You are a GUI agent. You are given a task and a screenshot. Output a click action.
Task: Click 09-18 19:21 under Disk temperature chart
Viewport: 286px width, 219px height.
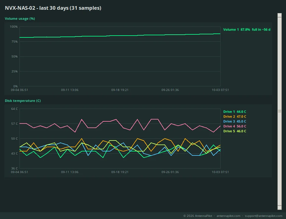(120, 172)
